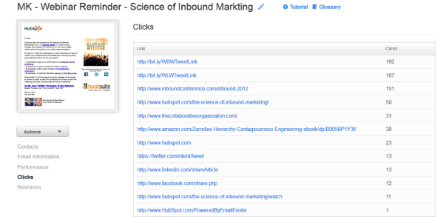444x223 pixels.
Task: Go to the Contacts section
Action: pos(28,146)
